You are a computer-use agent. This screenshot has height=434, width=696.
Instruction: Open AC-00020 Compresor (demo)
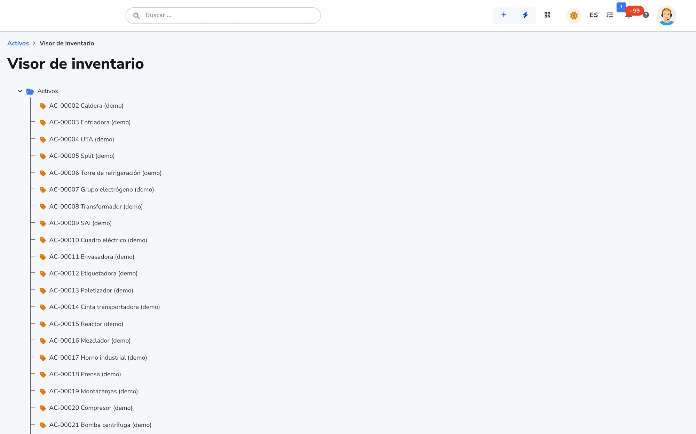coord(91,408)
